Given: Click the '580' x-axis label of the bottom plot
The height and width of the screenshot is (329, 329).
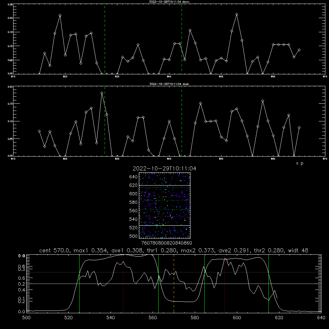Looking at the screenshot, I should pos(195,317).
